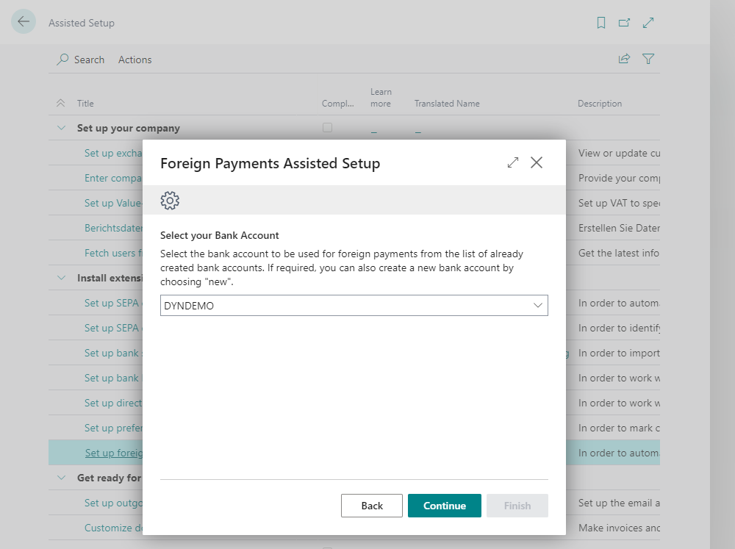735x549 pixels.
Task: Open the bank account dropdown
Action: (x=537, y=305)
